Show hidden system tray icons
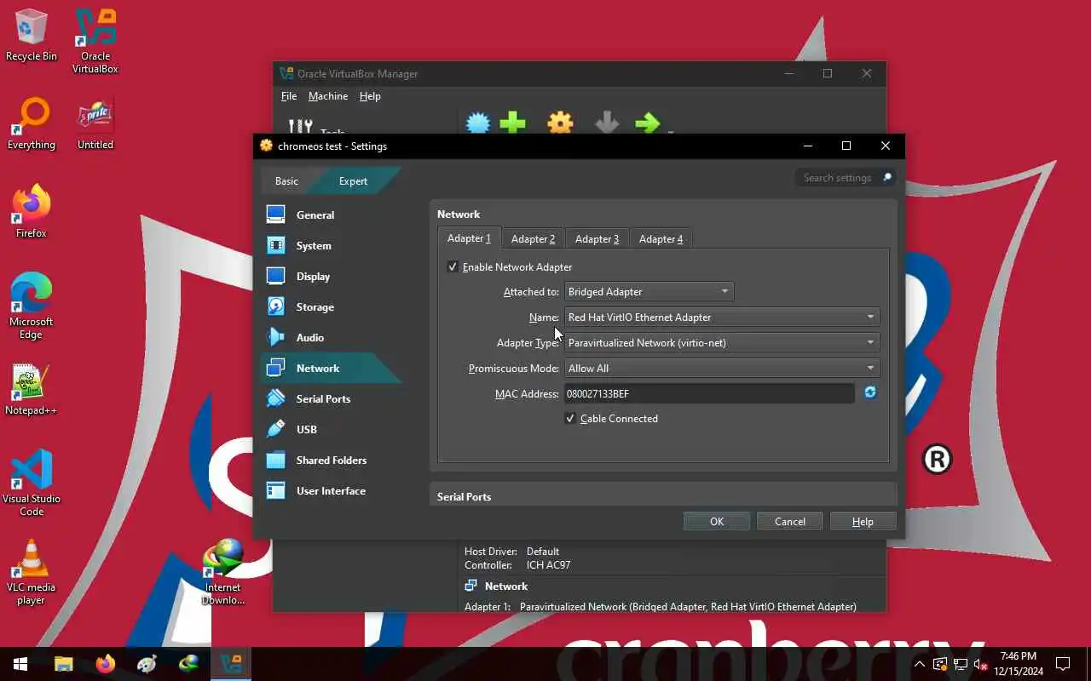Screen dimensions: 1091x681 tap(919, 664)
